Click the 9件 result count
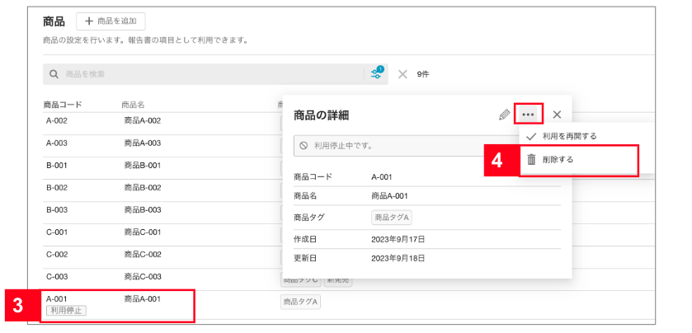This screenshot has height=333, width=692. (x=423, y=74)
